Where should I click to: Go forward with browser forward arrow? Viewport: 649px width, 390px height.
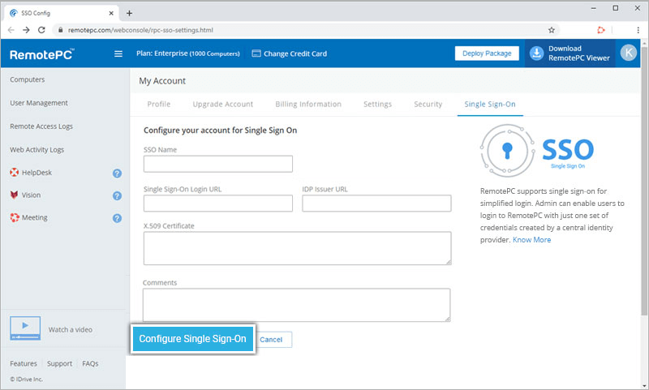coord(26,30)
